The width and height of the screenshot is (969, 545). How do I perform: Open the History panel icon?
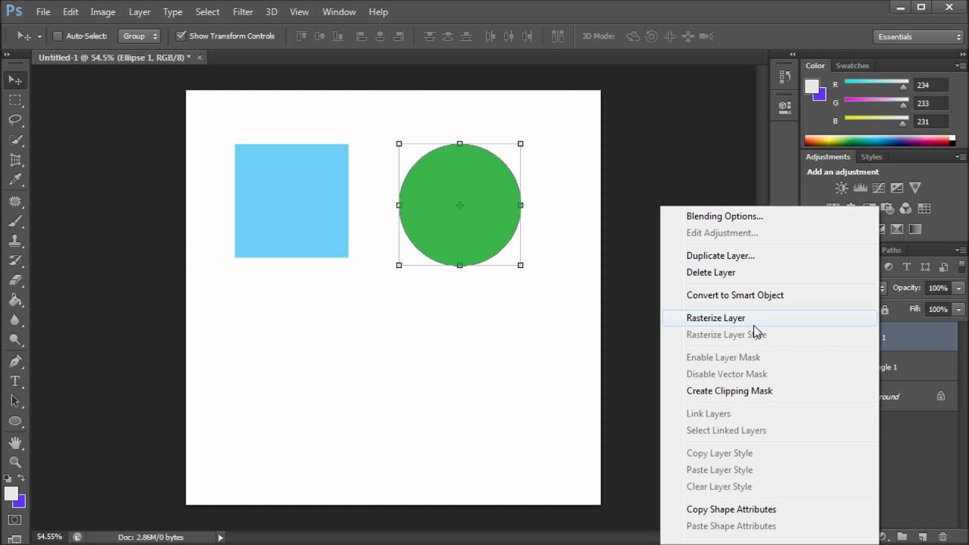[x=784, y=76]
